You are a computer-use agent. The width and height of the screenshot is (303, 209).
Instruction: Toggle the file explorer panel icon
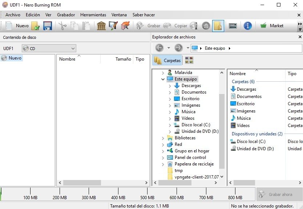[x=218, y=26]
